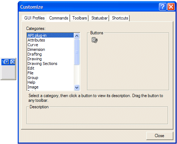177x144 pixels.
Task: Click the Close button
Action: (159, 136)
